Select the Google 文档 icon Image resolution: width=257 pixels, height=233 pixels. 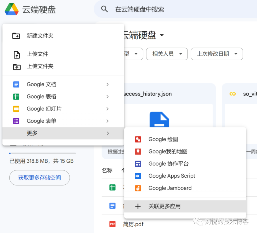coord(16,84)
